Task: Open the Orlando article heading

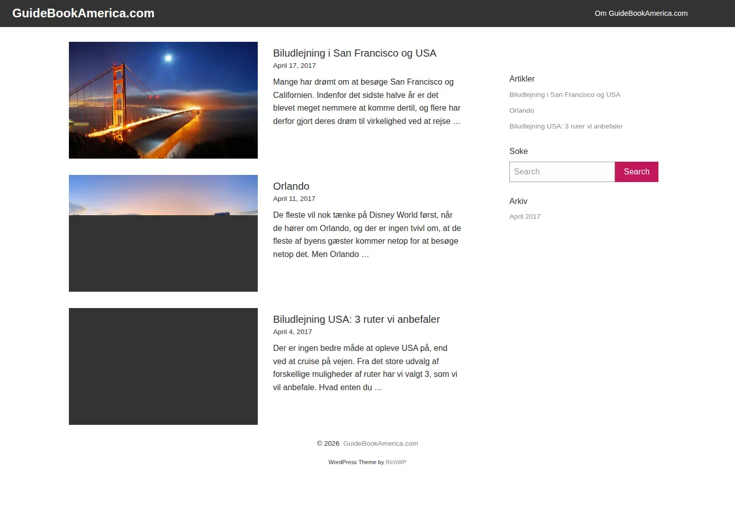Action: pyautogui.click(x=291, y=186)
